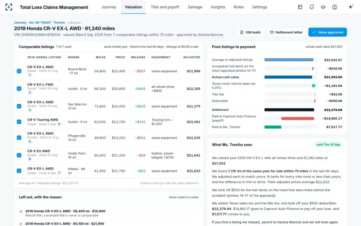Open the Rules tab
361x226 pixels.
[239, 7]
